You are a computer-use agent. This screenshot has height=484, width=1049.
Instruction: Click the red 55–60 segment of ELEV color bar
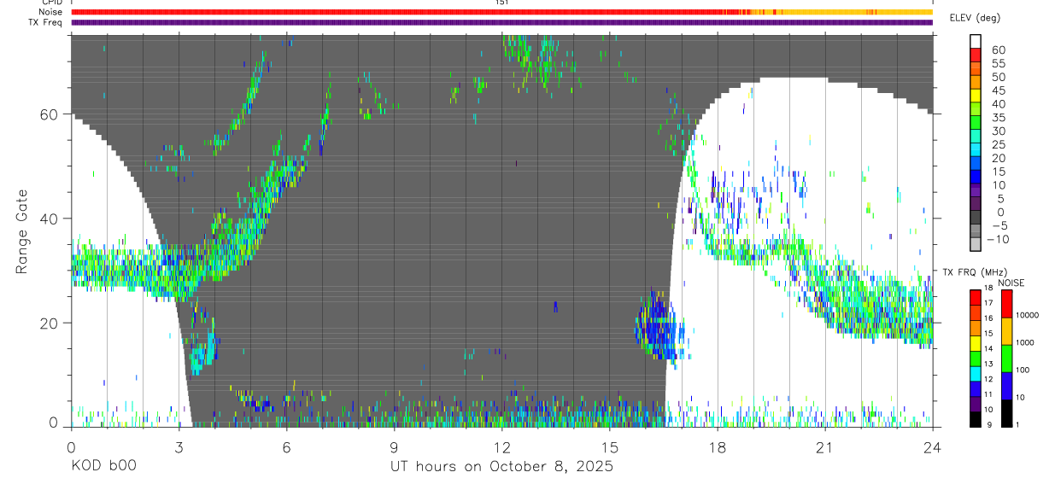tap(976, 54)
